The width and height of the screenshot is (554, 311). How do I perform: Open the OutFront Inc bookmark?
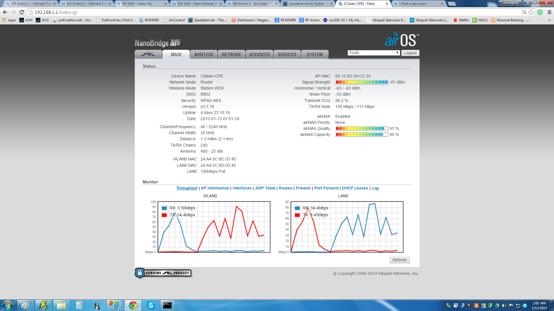click(115, 20)
